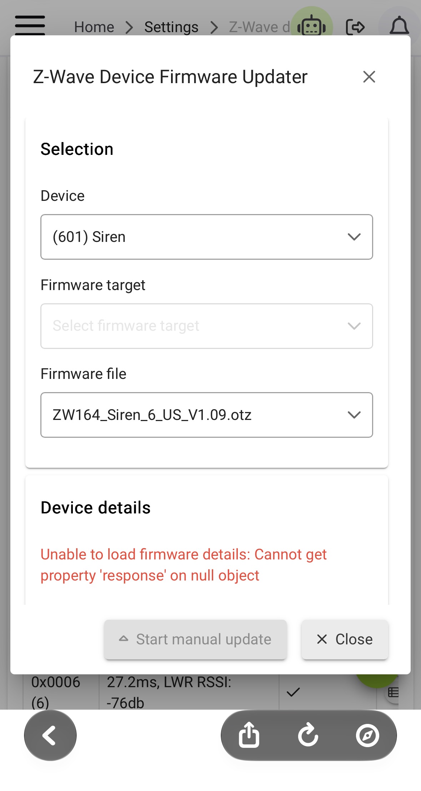This screenshot has height=791, width=421.
Task: Navigate to Settings breadcrumb
Action: (171, 27)
